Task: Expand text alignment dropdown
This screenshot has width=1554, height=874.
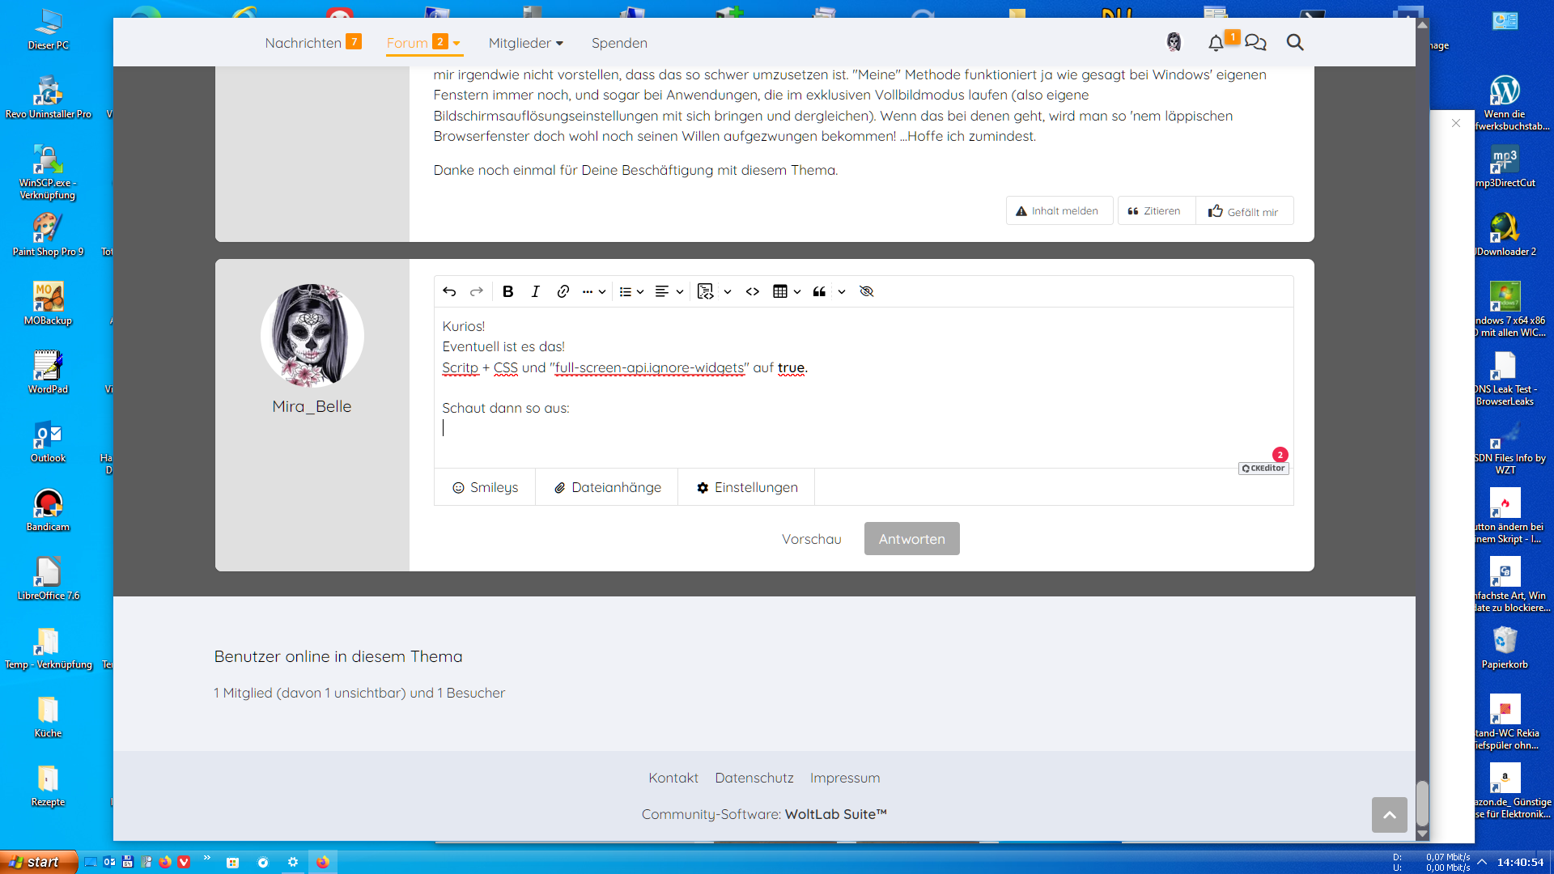Action: [x=679, y=291]
